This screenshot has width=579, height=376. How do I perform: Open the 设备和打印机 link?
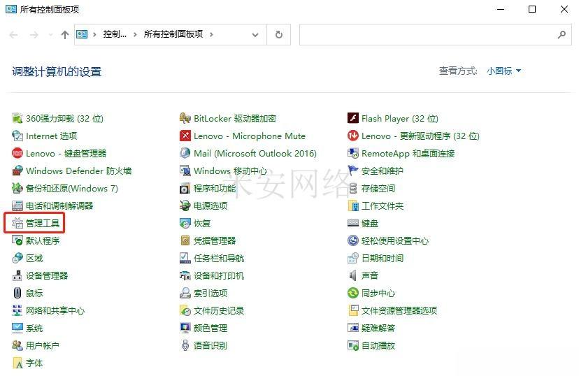pyautogui.click(x=219, y=275)
